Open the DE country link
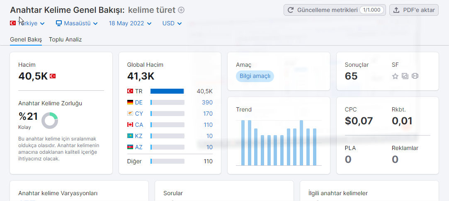 click(139, 102)
